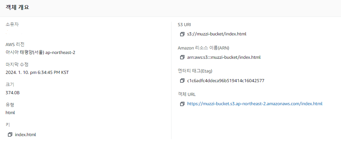Viewport: 341px width, 143px height.
Task: Click the Amazon 리소스 이름(ARN) label
Action: coord(204,48)
